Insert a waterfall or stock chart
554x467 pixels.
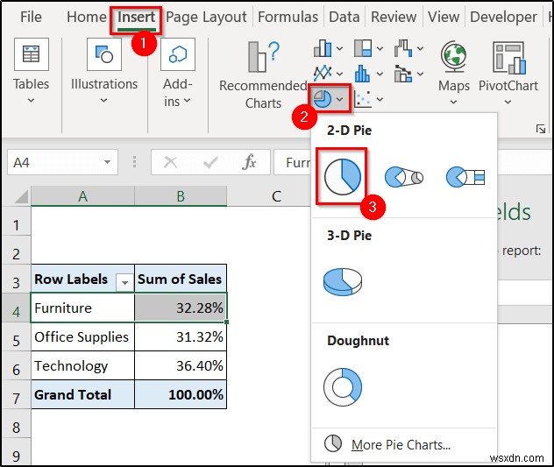pos(403,48)
